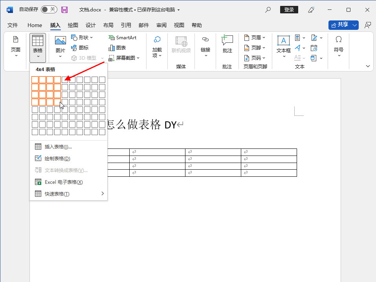Insert a 批注 comment
The image size is (376, 282).
click(227, 44)
